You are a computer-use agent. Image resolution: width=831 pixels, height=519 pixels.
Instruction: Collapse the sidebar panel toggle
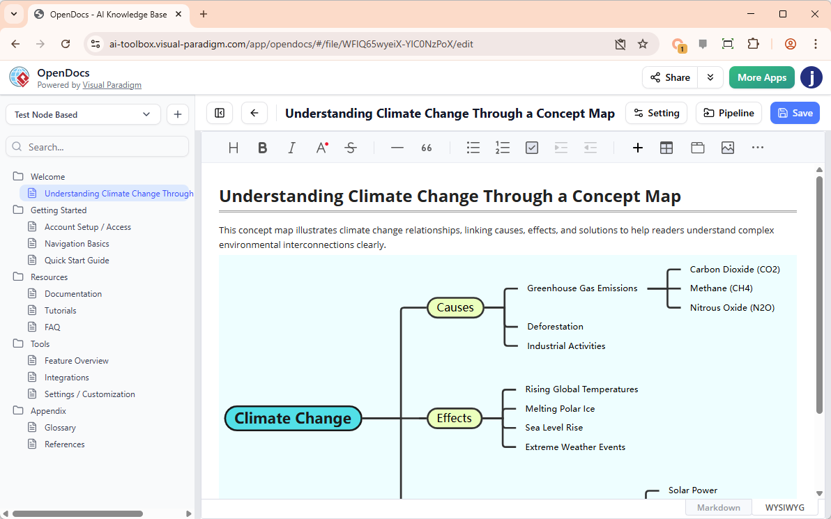[x=220, y=113]
